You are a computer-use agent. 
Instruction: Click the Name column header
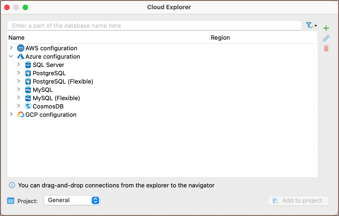pos(17,38)
